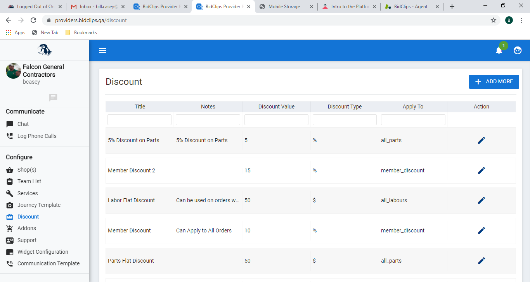
Task: Edit the 5% Discount on Parts row
Action: point(482,140)
